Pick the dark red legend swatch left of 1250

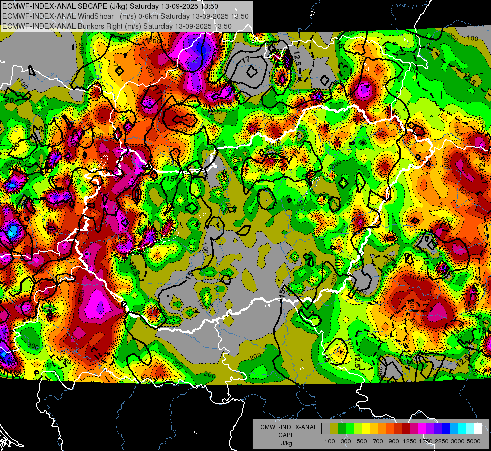pyautogui.click(x=406, y=429)
